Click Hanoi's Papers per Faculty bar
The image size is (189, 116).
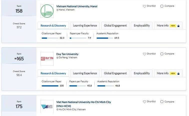click(78, 38)
